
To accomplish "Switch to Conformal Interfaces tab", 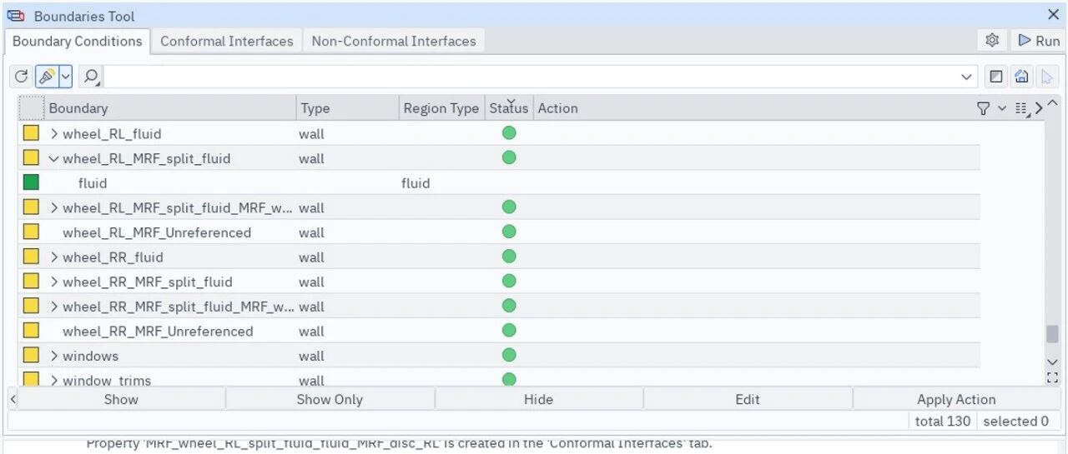I will coord(227,41).
